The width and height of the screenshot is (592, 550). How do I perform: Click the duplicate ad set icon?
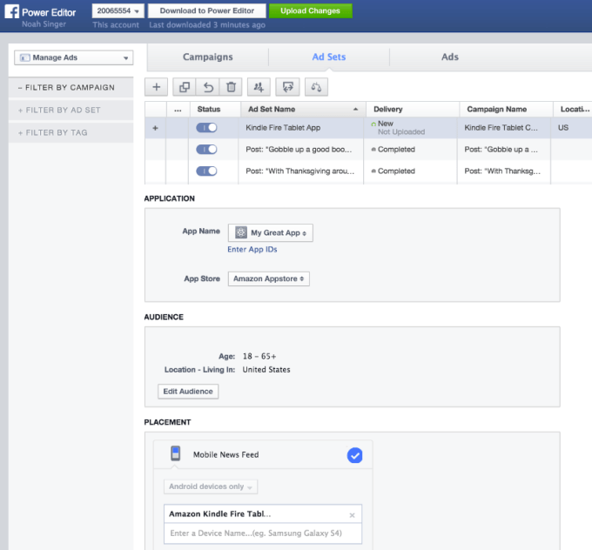(184, 86)
